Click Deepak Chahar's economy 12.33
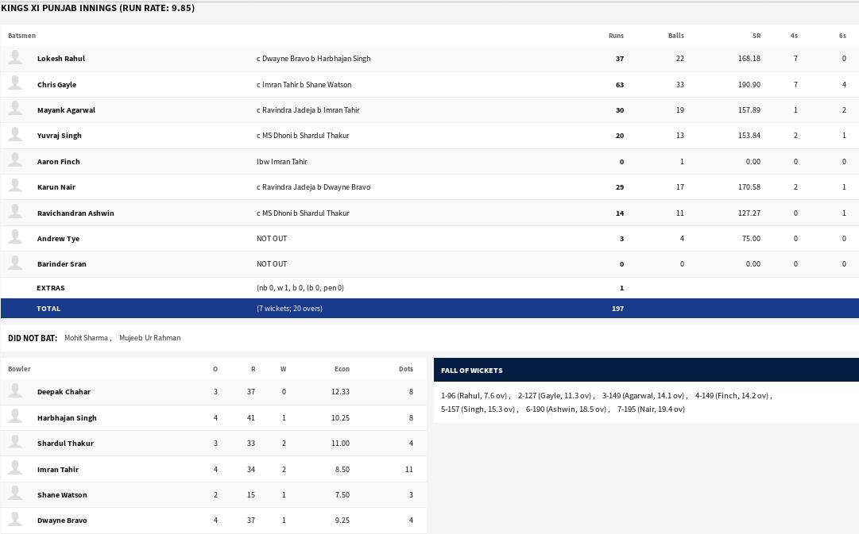 click(x=340, y=392)
